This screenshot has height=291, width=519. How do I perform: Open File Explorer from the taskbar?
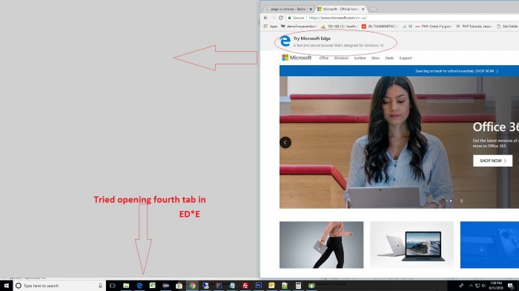click(x=126, y=286)
